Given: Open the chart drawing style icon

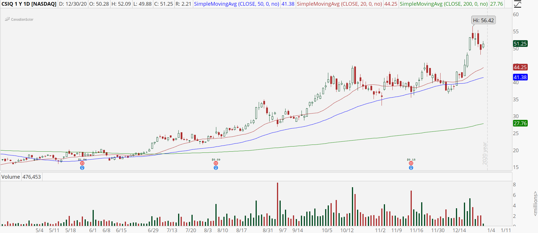Looking at the screenshot, I should (518, 4).
